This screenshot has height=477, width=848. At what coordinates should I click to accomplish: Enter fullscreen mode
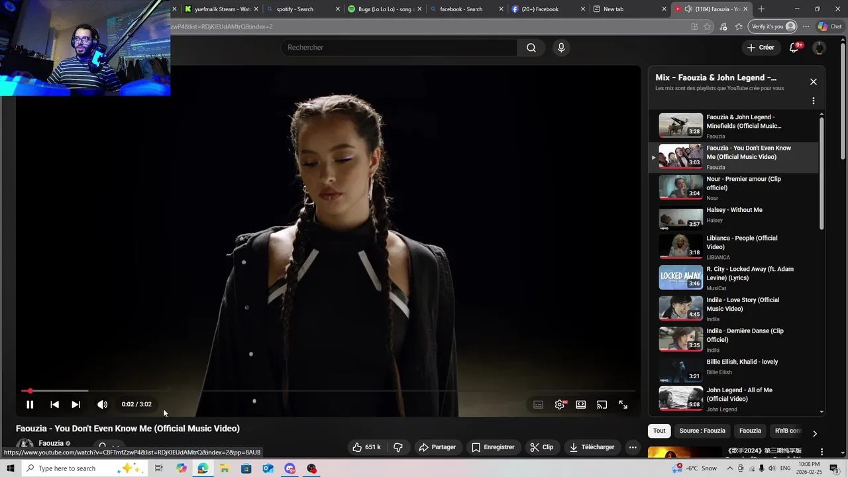[x=623, y=405]
